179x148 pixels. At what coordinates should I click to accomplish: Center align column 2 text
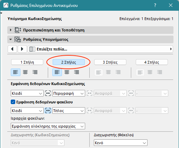pos(67,72)
